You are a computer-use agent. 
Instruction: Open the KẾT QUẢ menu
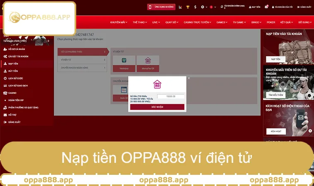tap(287, 22)
